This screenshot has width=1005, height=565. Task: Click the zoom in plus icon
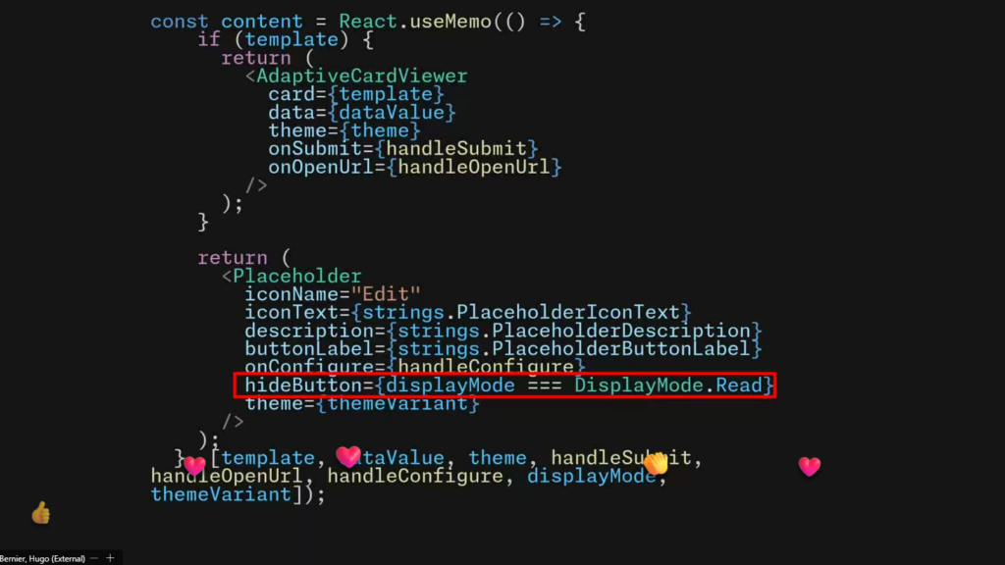point(110,558)
